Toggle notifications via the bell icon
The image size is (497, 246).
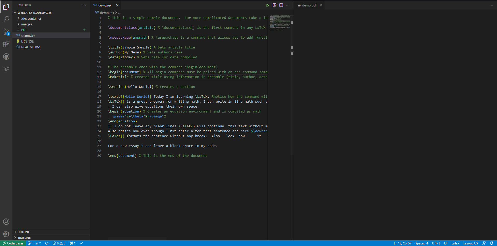[493, 243]
